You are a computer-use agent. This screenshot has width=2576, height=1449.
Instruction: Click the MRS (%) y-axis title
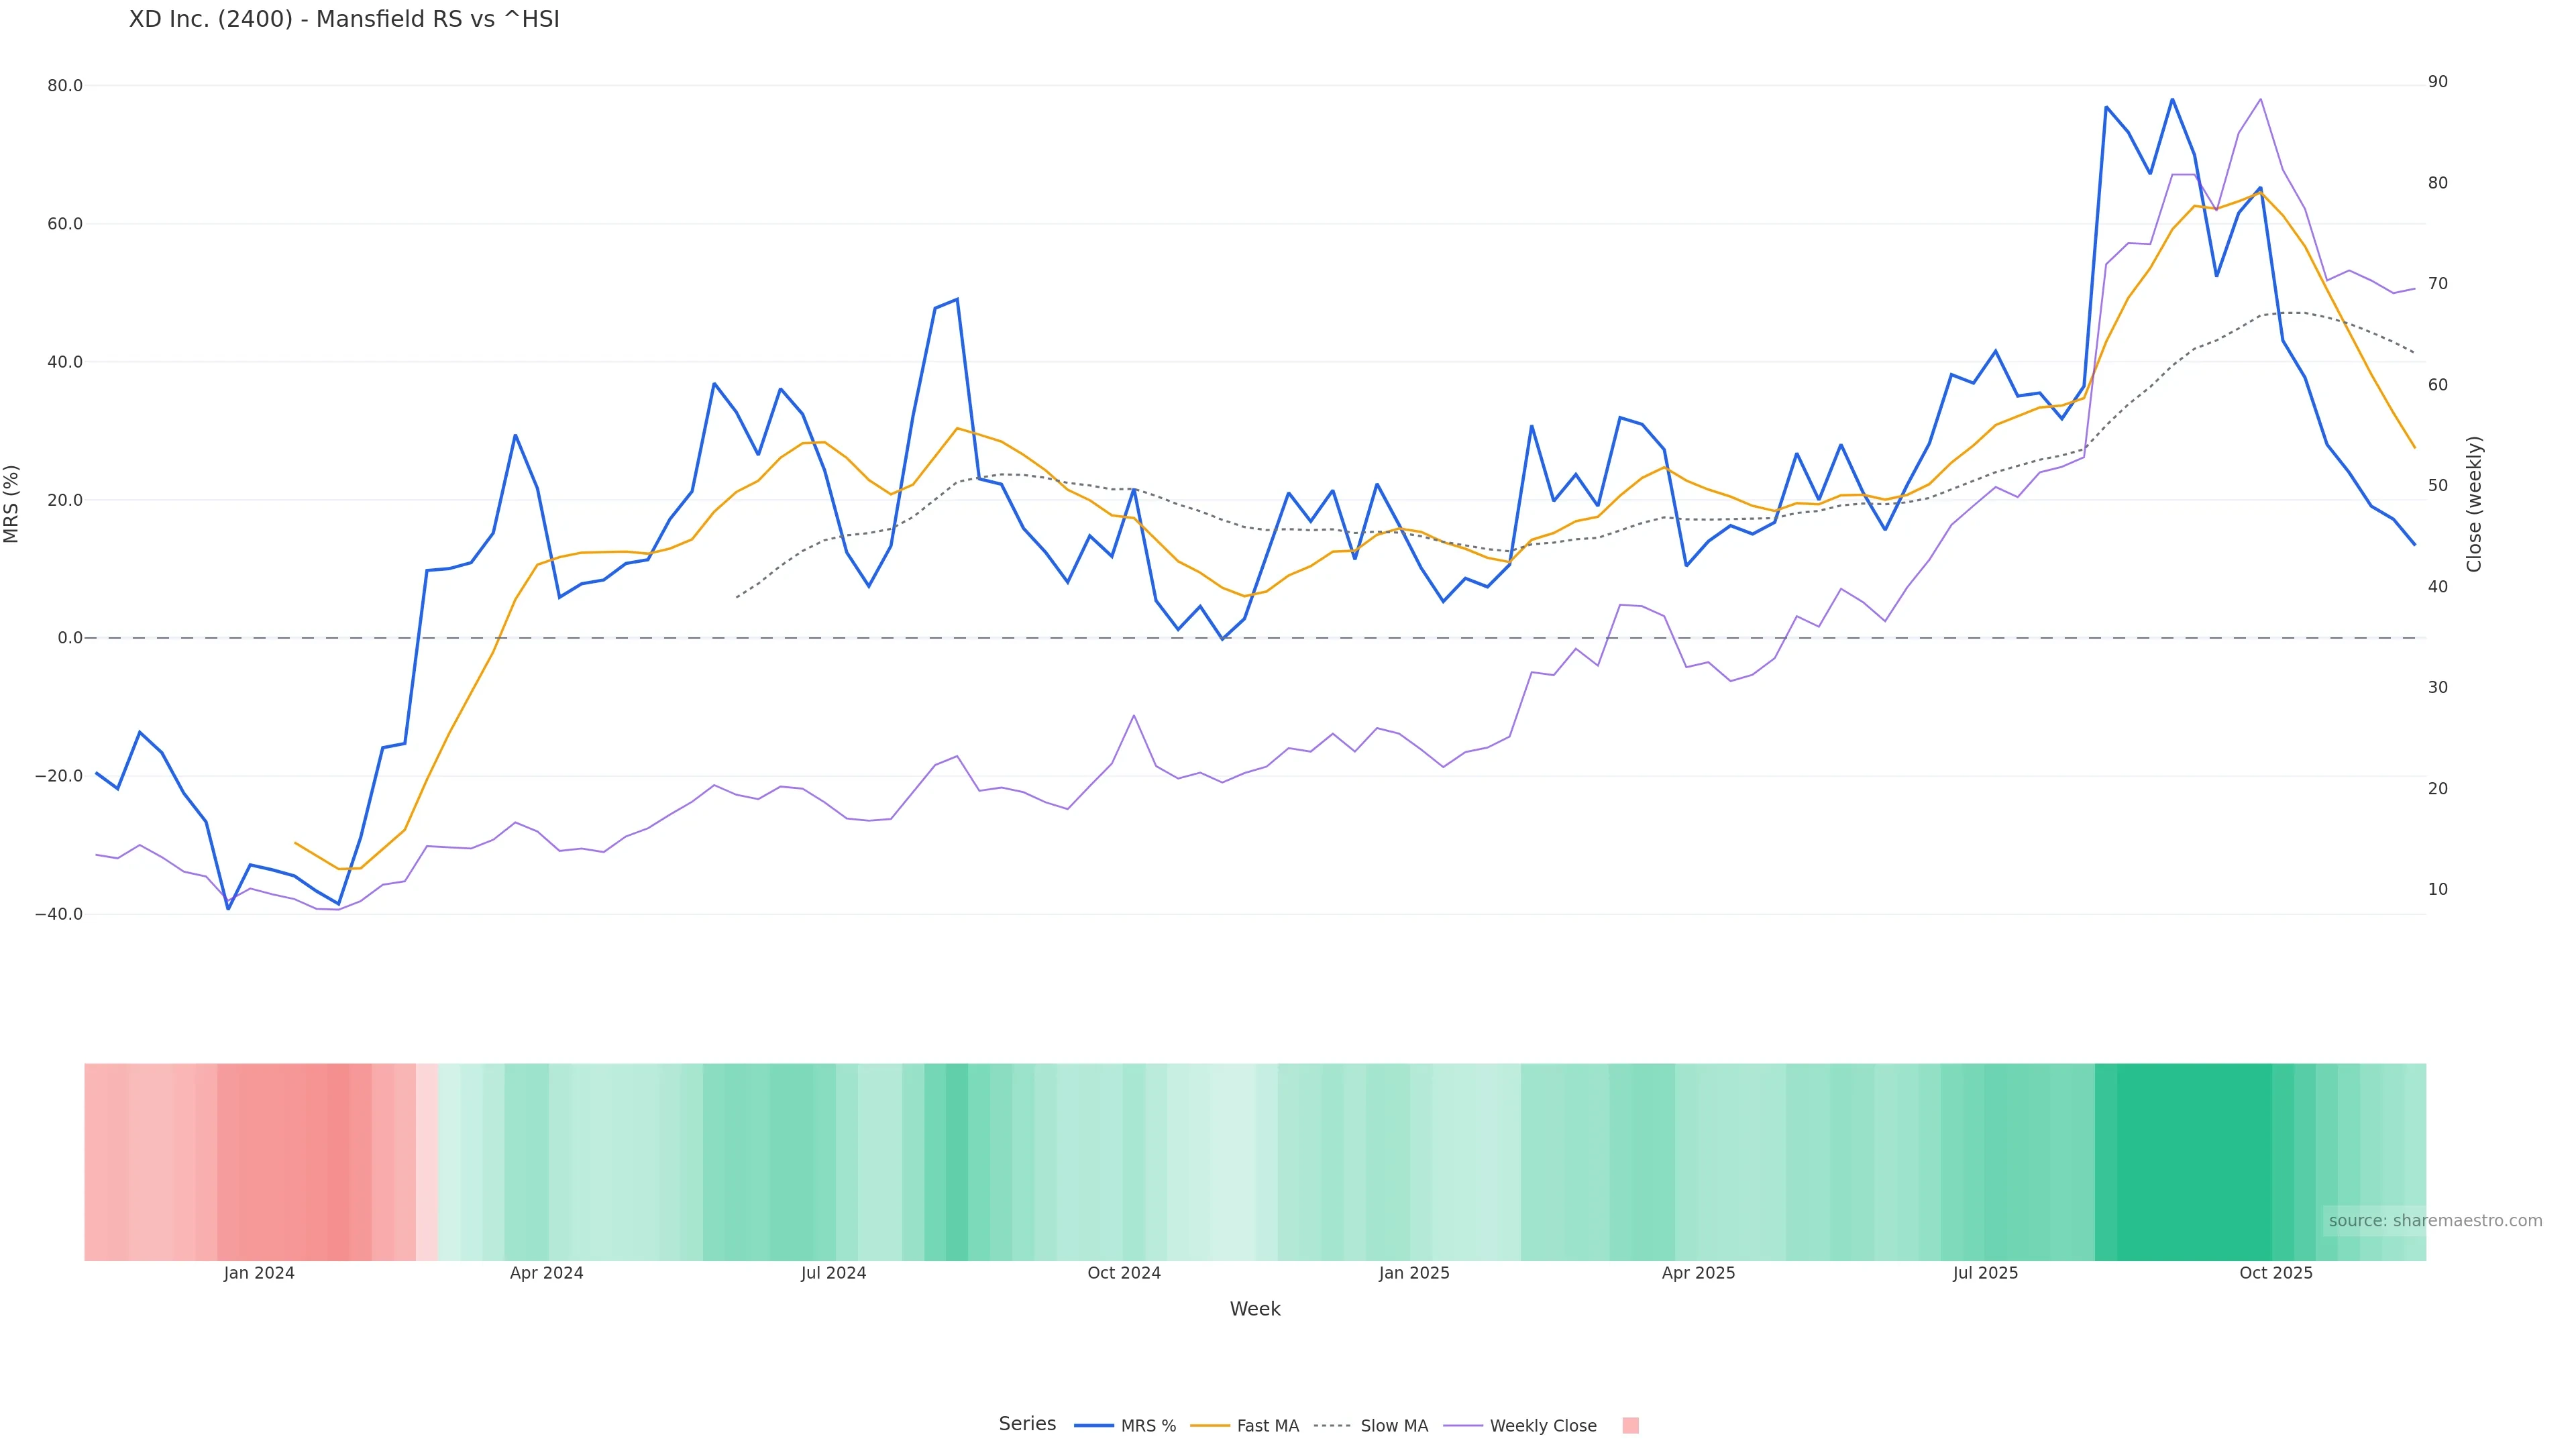pyautogui.click(x=12, y=504)
